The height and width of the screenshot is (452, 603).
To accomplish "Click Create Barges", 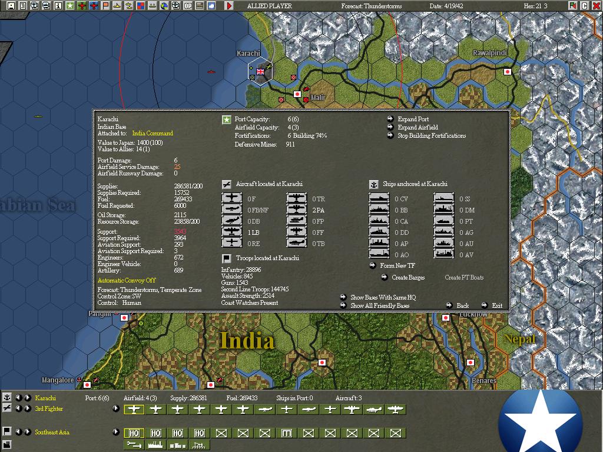I will [x=408, y=277].
